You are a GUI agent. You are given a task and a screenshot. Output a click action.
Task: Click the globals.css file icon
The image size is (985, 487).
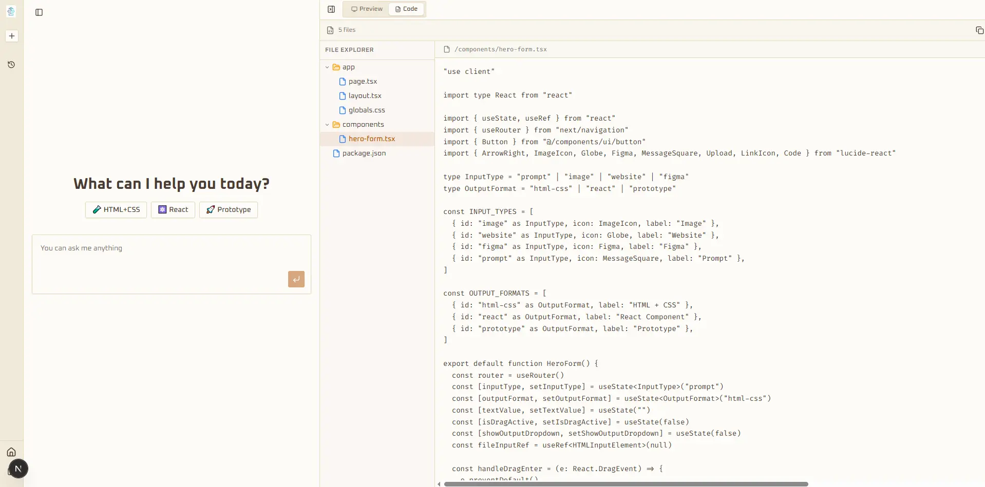click(x=343, y=110)
